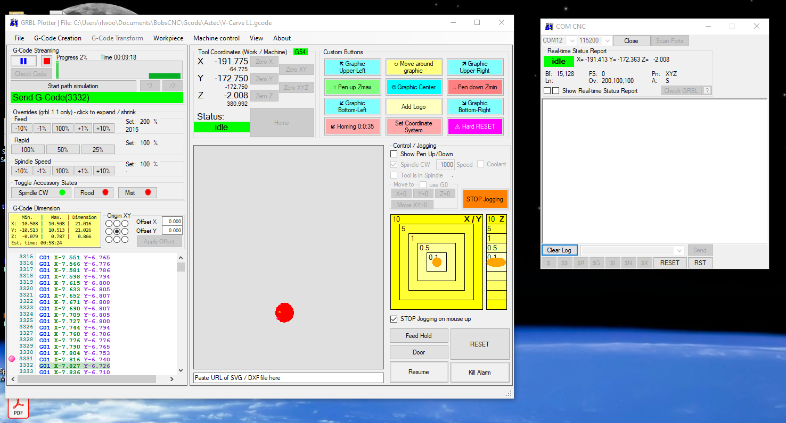Click Graphic Bottom-Right button

coord(474,107)
